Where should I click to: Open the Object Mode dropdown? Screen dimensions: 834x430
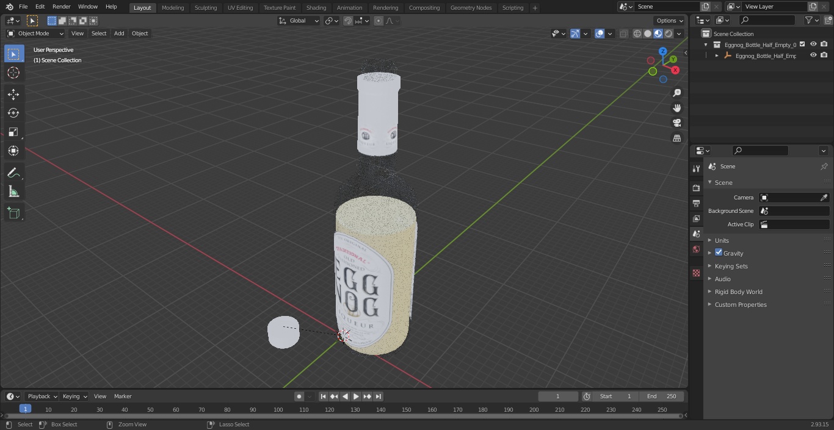tap(35, 34)
